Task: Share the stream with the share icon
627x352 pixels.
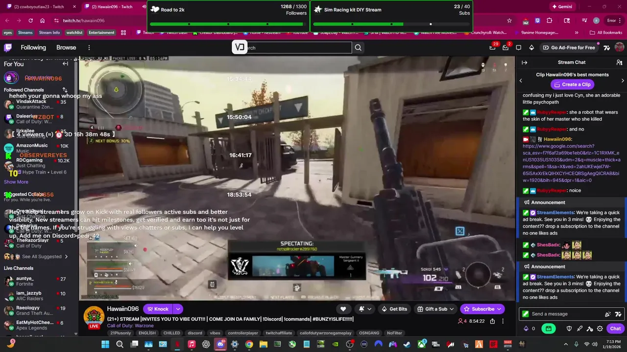Action: 492,321
